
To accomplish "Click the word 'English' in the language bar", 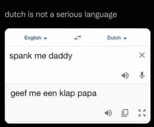I will pos(33,38).
